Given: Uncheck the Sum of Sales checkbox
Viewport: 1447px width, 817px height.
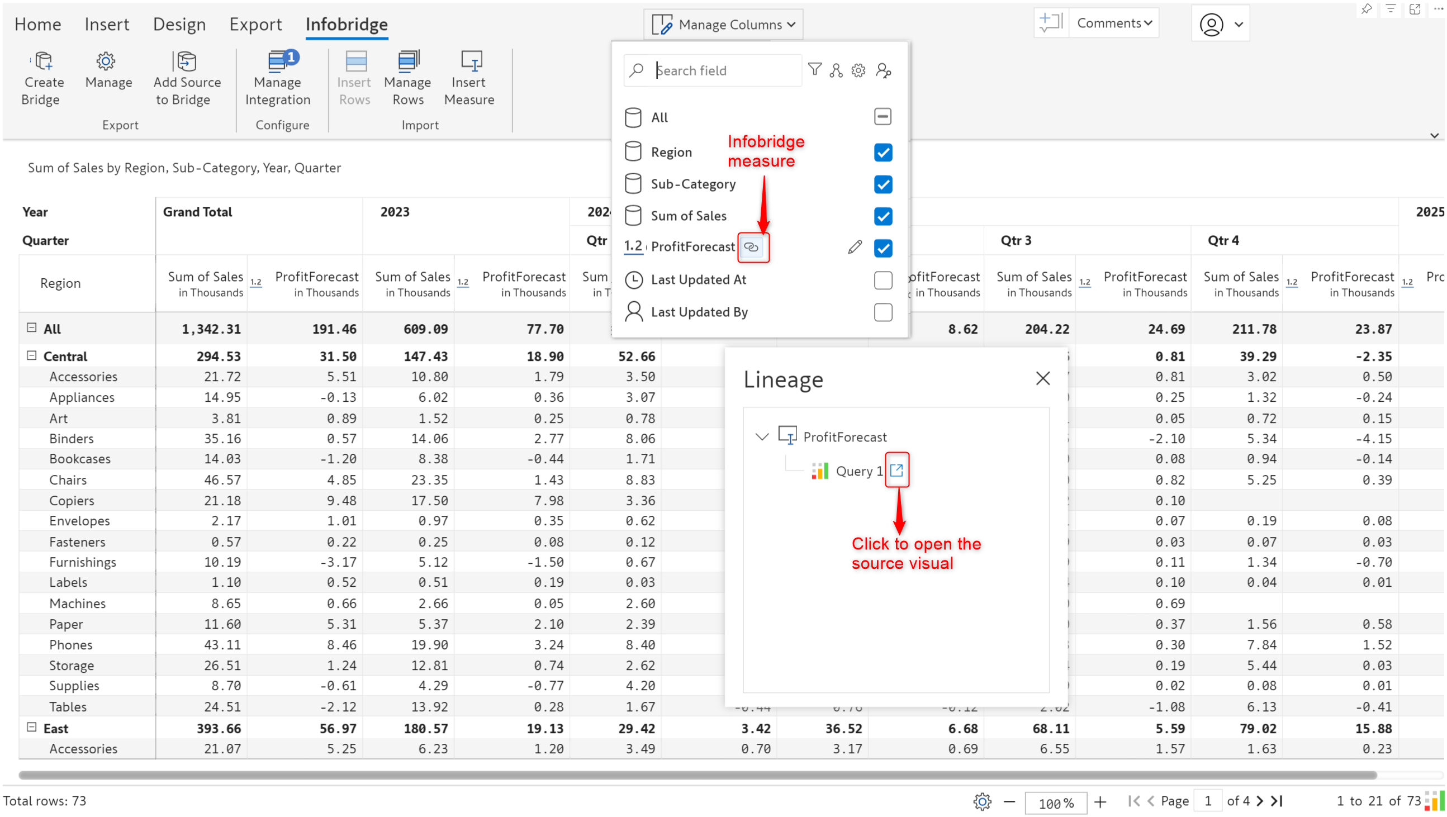Looking at the screenshot, I should pyautogui.click(x=883, y=216).
